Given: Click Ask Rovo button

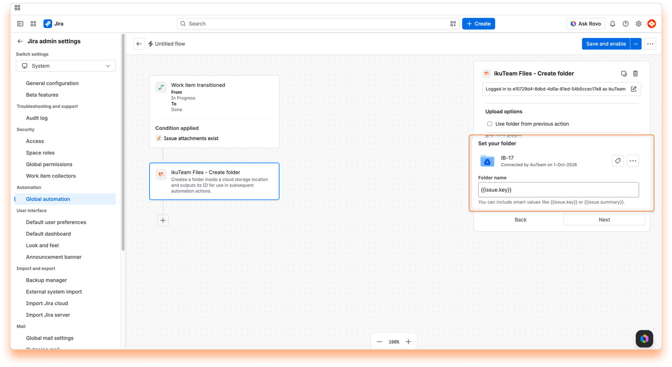Looking at the screenshot, I should [x=585, y=24].
